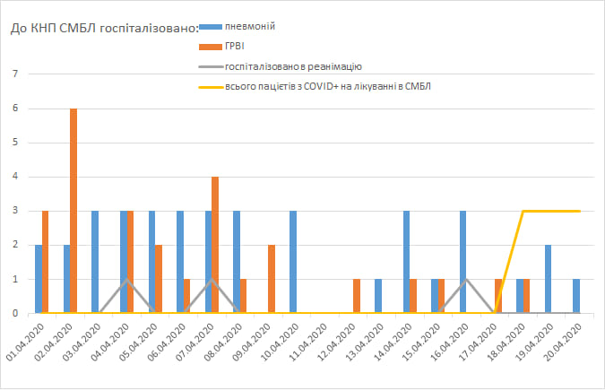Select the orange bar on 12.04.2020
The image size is (605, 391).
click(357, 296)
